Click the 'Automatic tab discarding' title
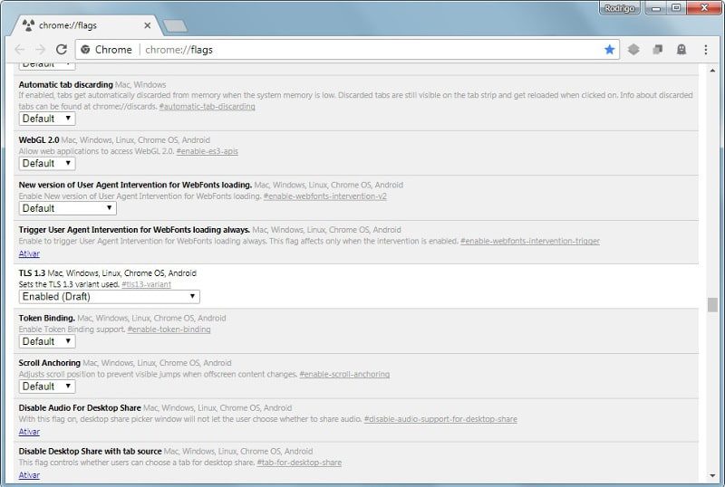 65,84
